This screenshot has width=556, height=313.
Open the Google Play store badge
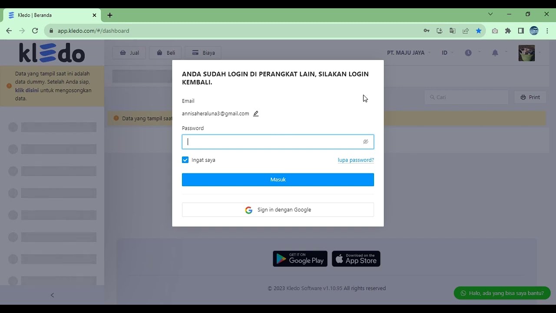click(x=300, y=259)
